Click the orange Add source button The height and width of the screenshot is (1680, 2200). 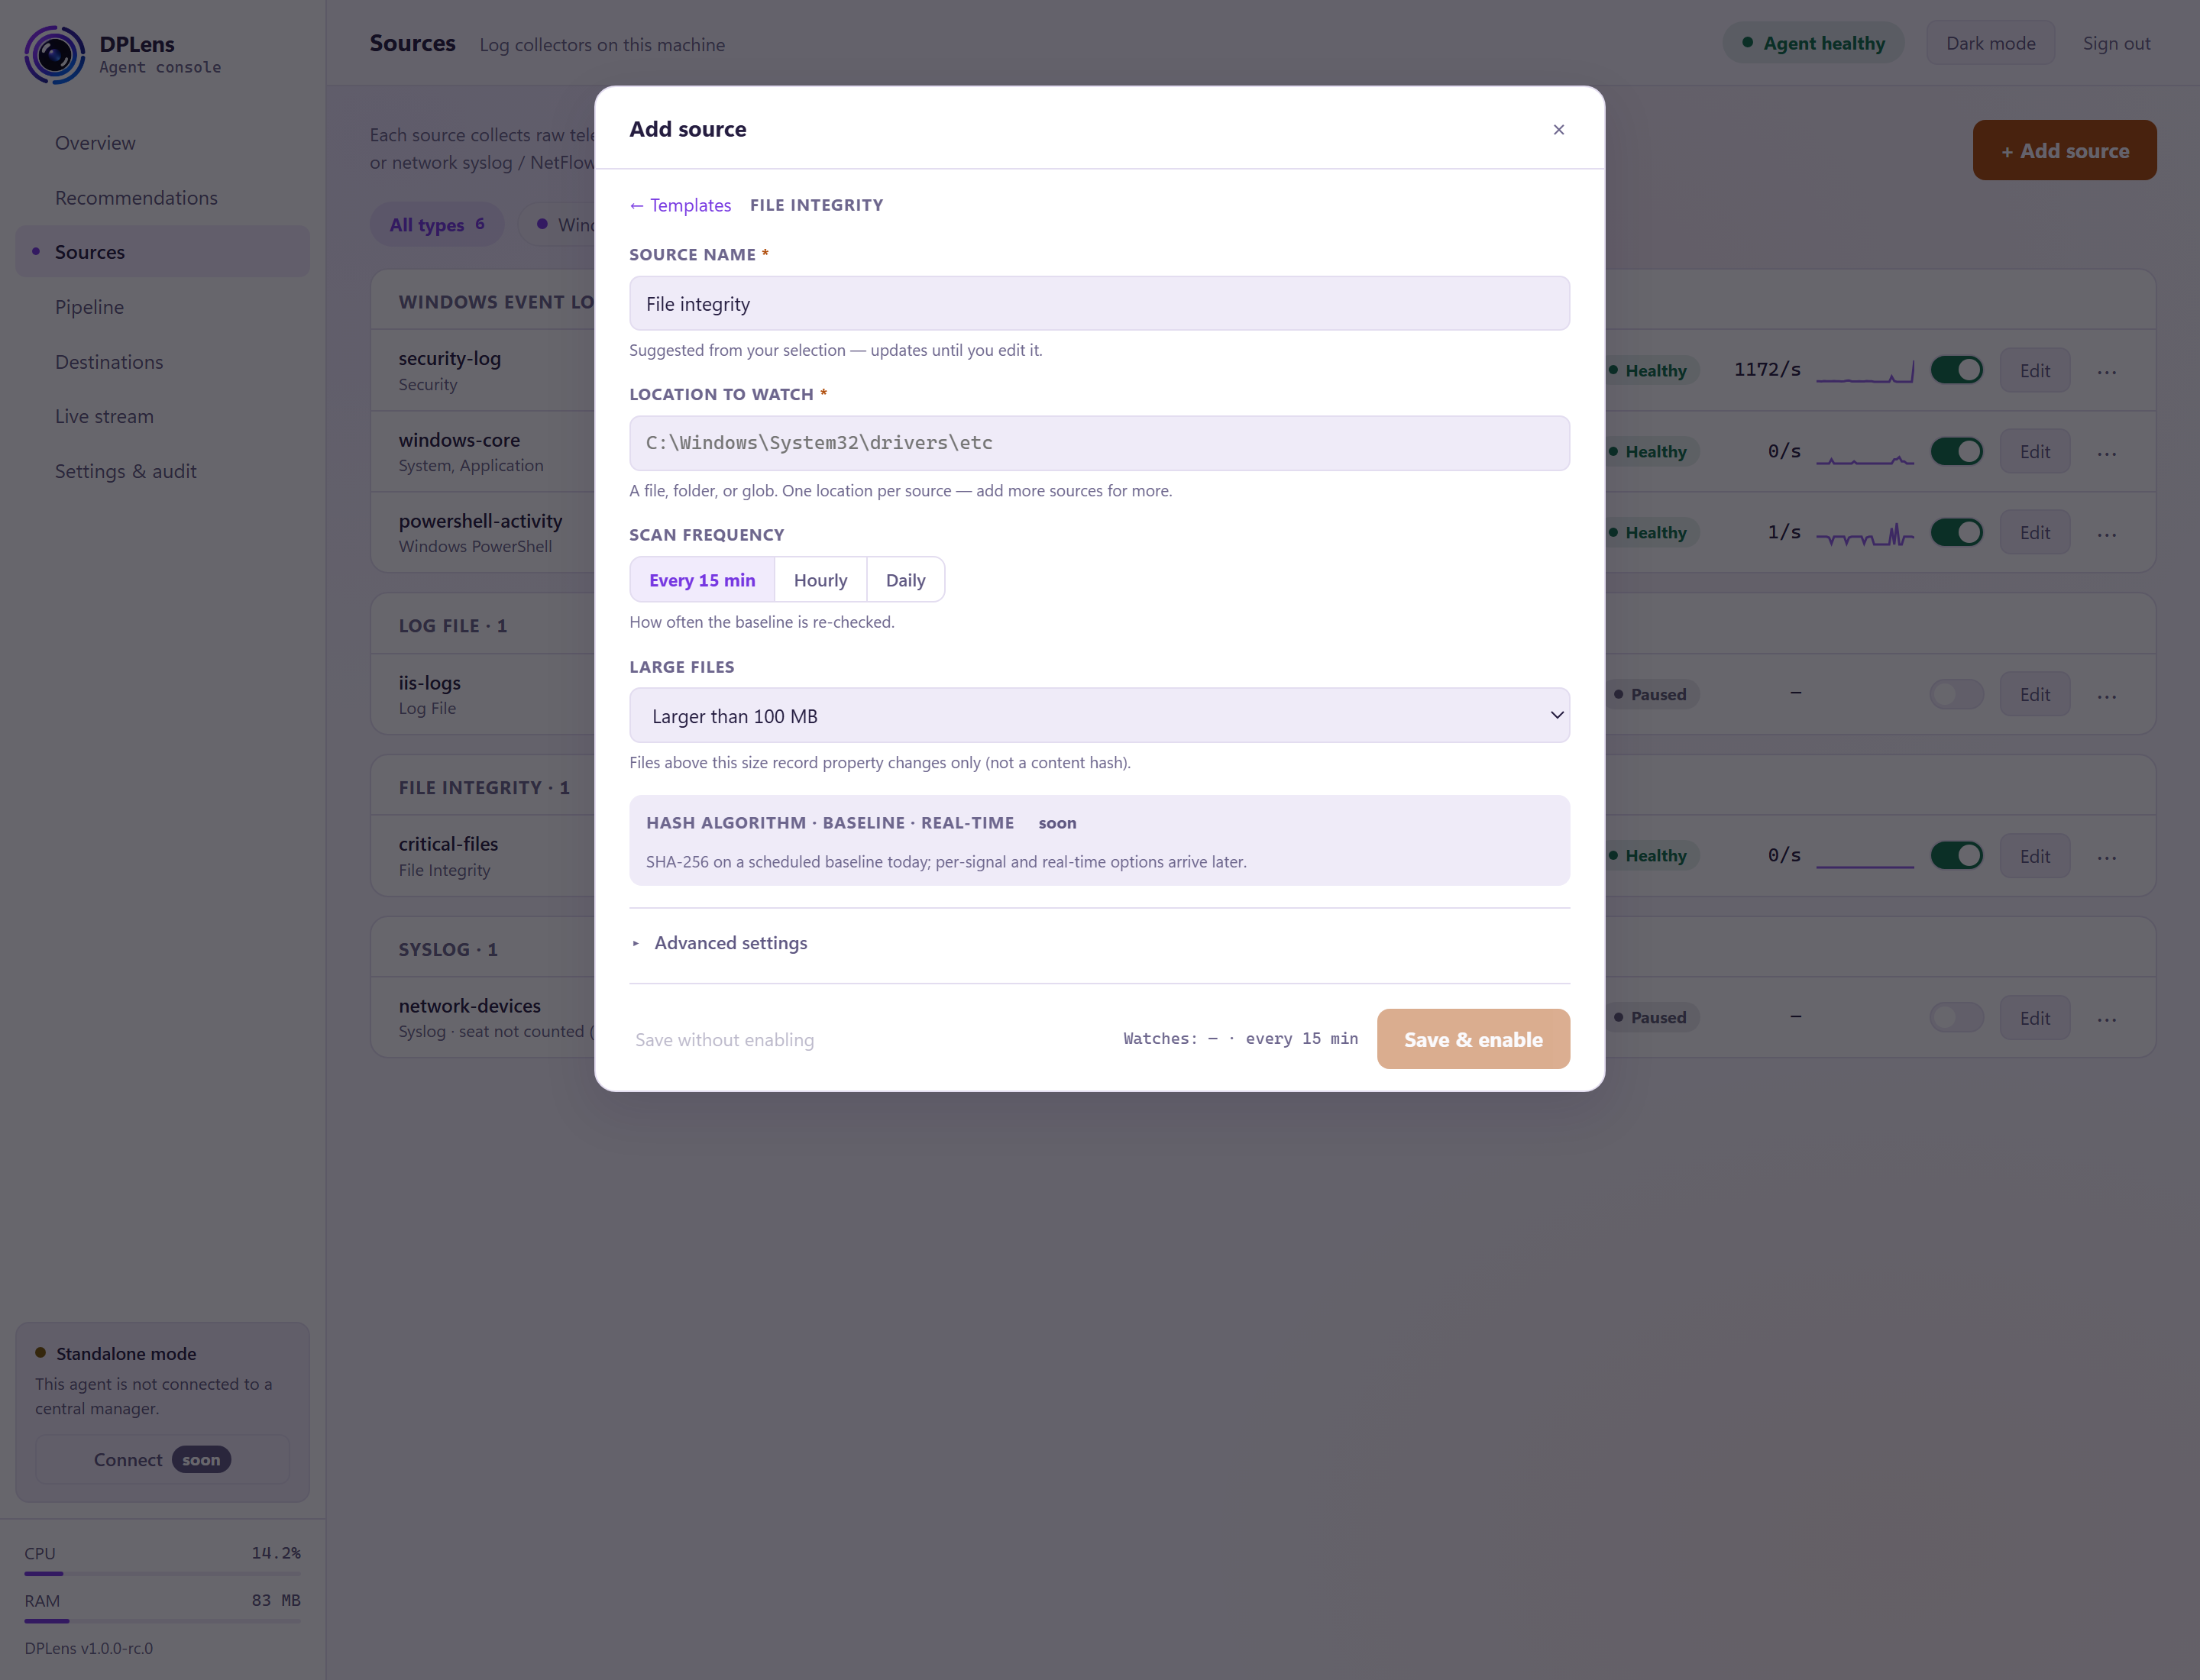pos(2064,150)
